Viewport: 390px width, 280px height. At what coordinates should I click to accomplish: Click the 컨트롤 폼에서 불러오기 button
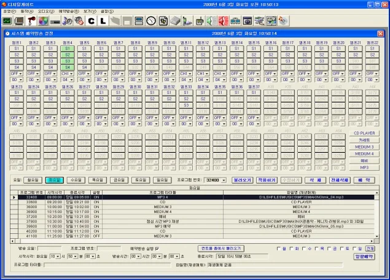coord(221,249)
